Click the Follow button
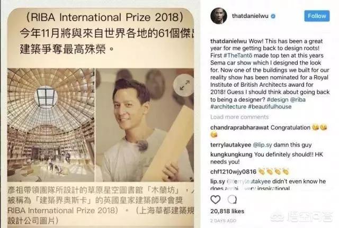This screenshot has width=339, height=228. tap(317, 16)
